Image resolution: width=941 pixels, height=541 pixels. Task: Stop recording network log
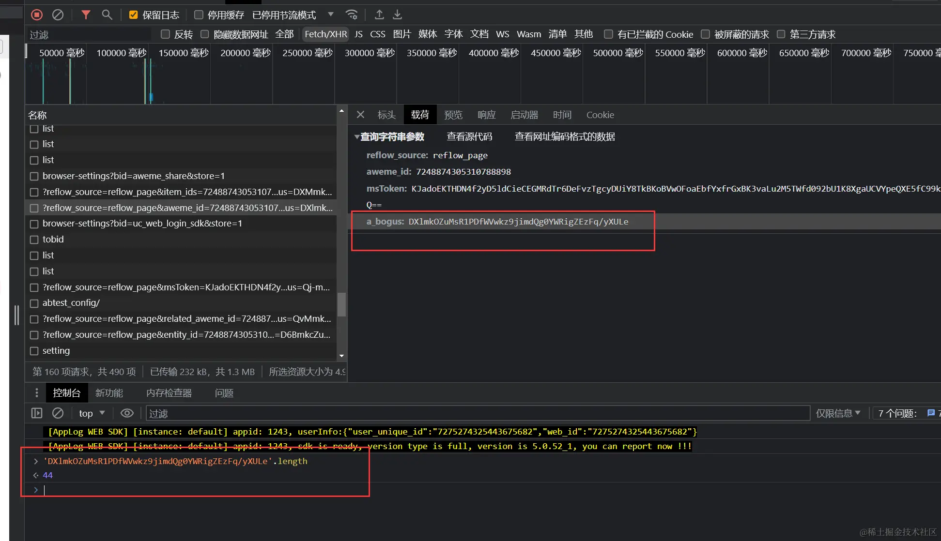(37, 15)
